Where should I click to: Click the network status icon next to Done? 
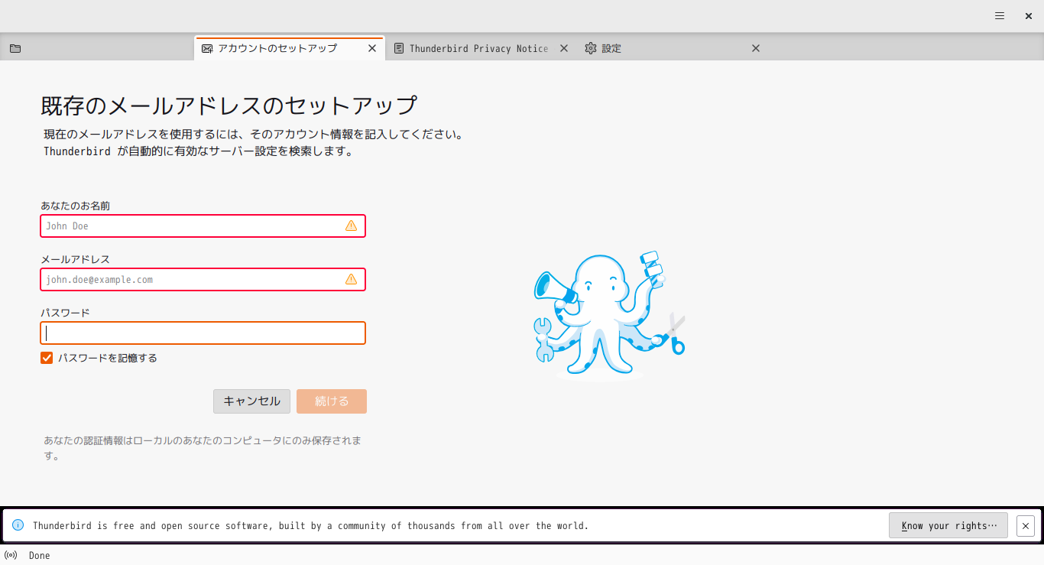click(x=11, y=555)
